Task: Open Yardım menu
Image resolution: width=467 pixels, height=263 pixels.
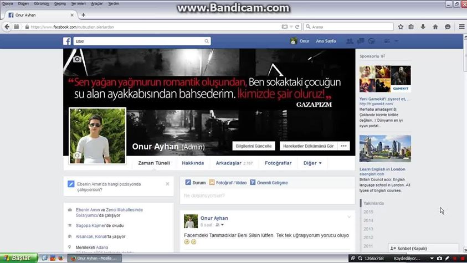Action: [x=114, y=3]
